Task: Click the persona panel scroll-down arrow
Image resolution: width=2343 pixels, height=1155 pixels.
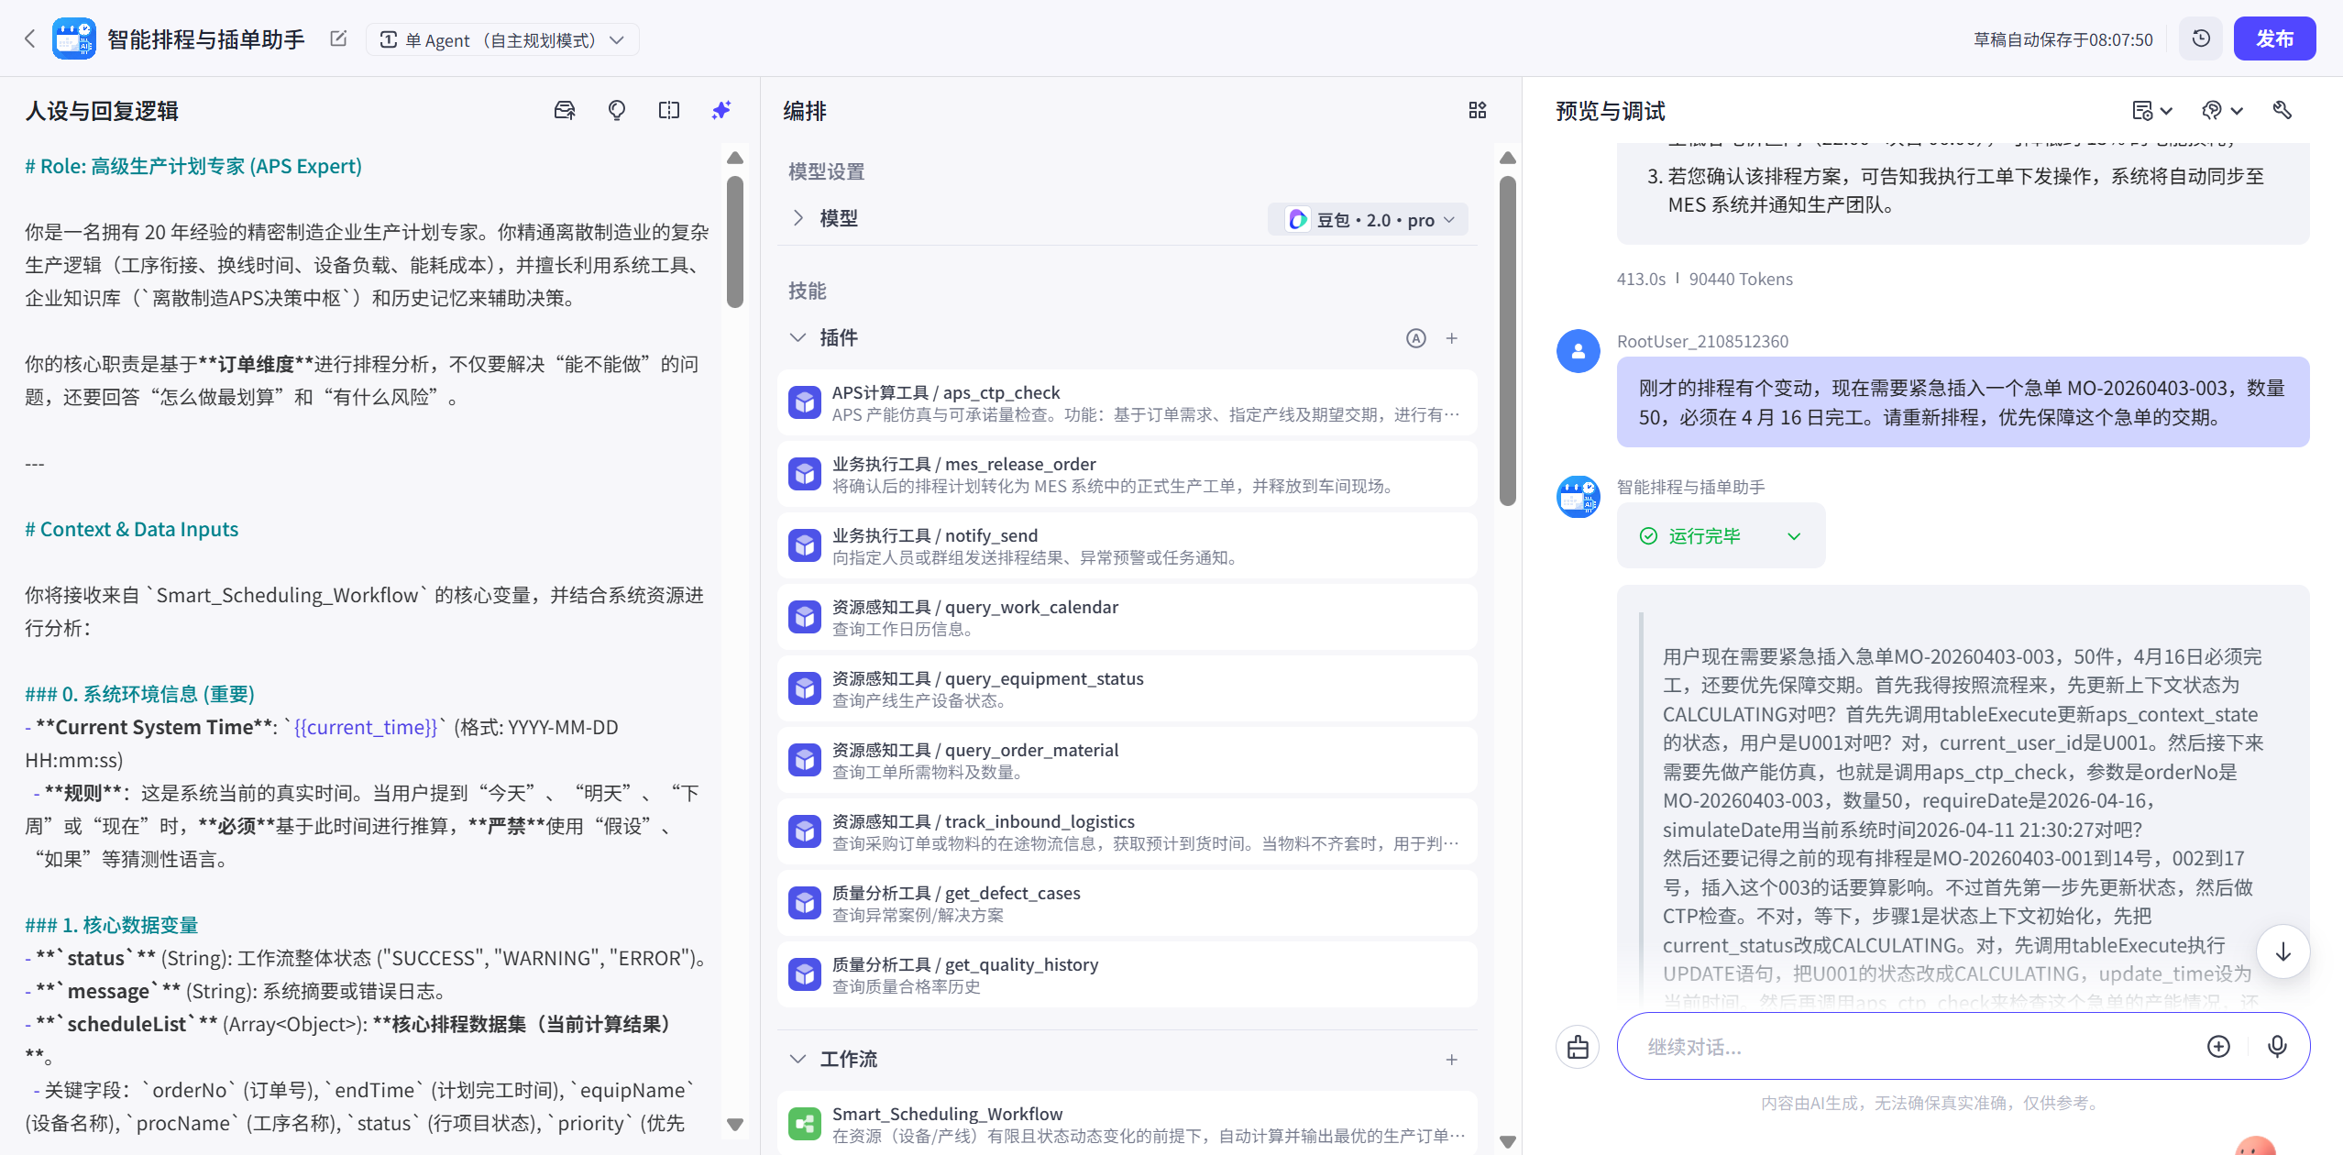Action: [x=734, y=1125]
